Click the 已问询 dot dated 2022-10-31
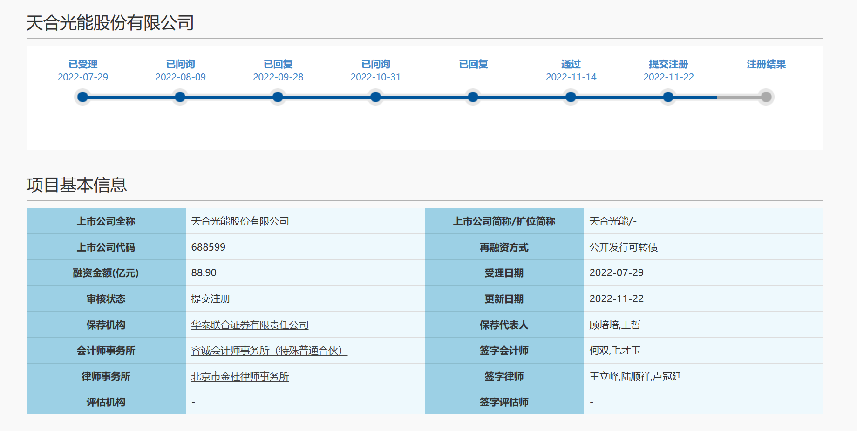The image size is (857, 431). (x=375, y=97)
